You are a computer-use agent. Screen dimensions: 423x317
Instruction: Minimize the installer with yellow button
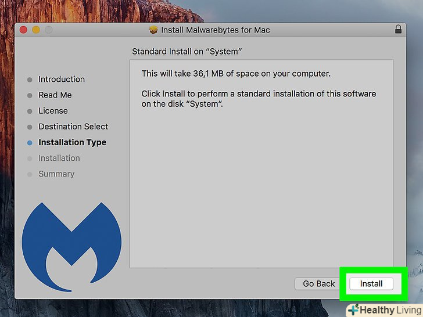(x=36, y=30)
